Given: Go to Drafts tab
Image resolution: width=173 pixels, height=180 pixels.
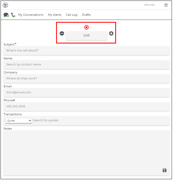Looking at the screenshot, I should pyautogui.click(x=86, y=15).
